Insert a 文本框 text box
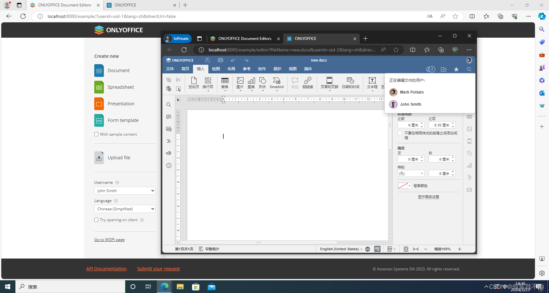 click(x=372, y=84)
